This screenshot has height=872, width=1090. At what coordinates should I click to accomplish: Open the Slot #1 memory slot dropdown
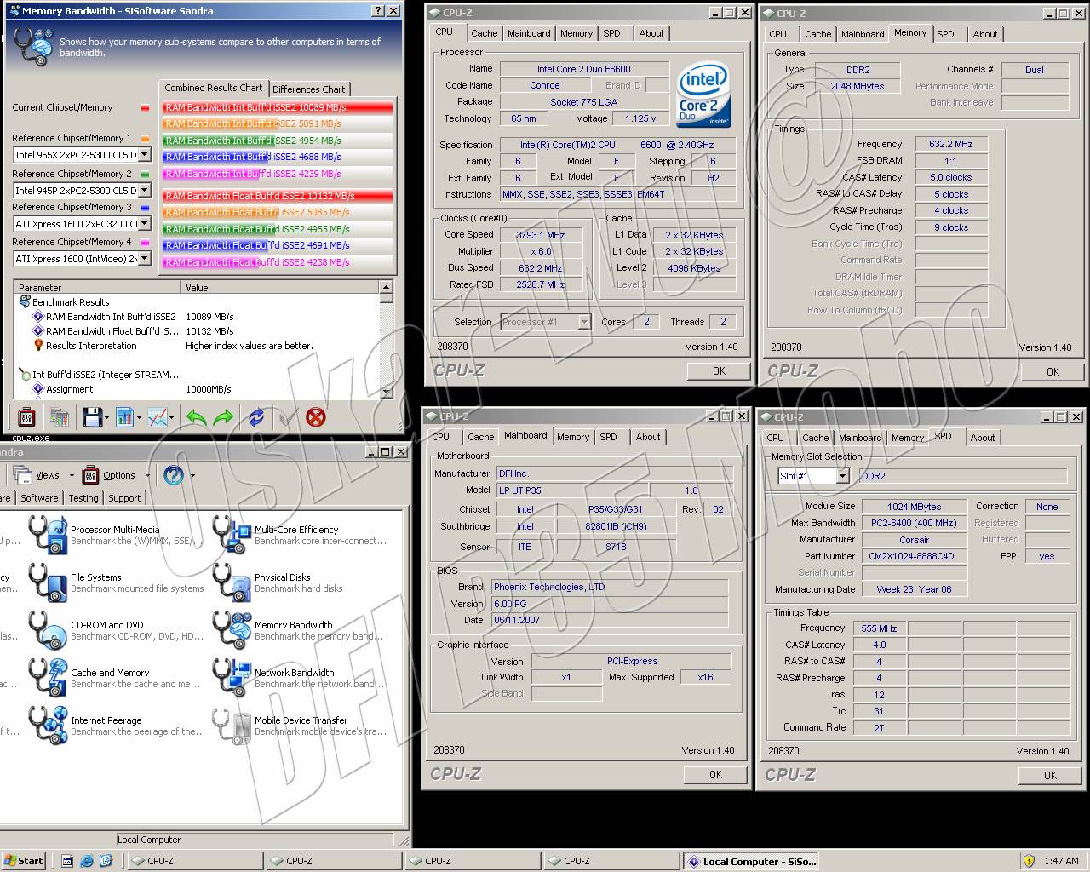tap(842, 476)
